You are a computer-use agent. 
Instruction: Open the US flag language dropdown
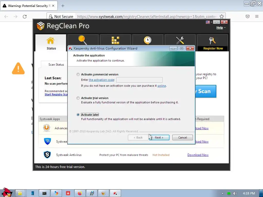(209, 22)
